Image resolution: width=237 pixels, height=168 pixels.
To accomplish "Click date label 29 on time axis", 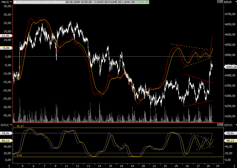I will pos(218,166).
